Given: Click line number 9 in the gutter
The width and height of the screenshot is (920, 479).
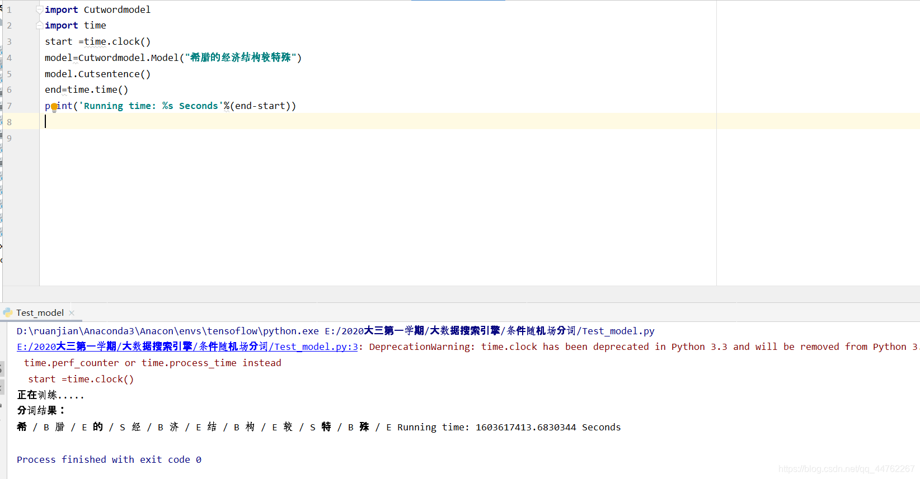Looking at the screenshot, I should click(x=9, y=138).
